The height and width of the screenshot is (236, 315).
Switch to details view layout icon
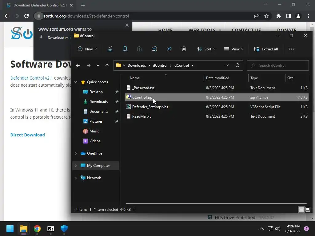pyautogui.click(x=301, y=210)
